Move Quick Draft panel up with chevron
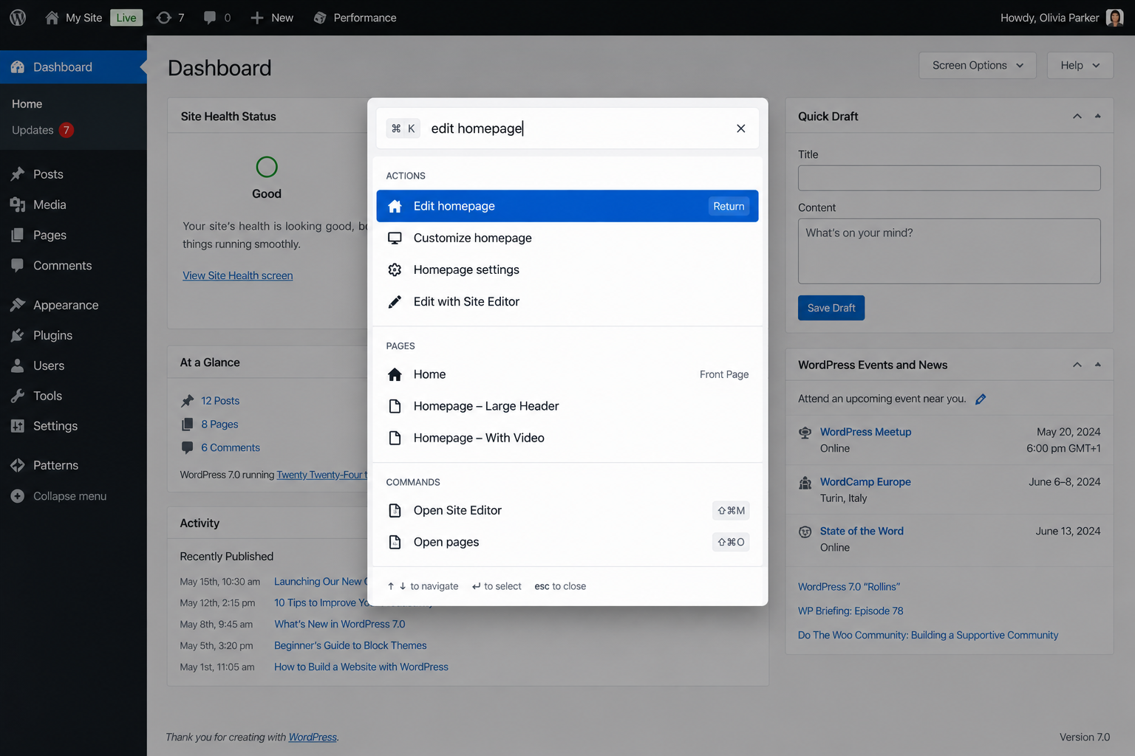Viewport: 1135px width, 756px height. [x=1077, y=116]
